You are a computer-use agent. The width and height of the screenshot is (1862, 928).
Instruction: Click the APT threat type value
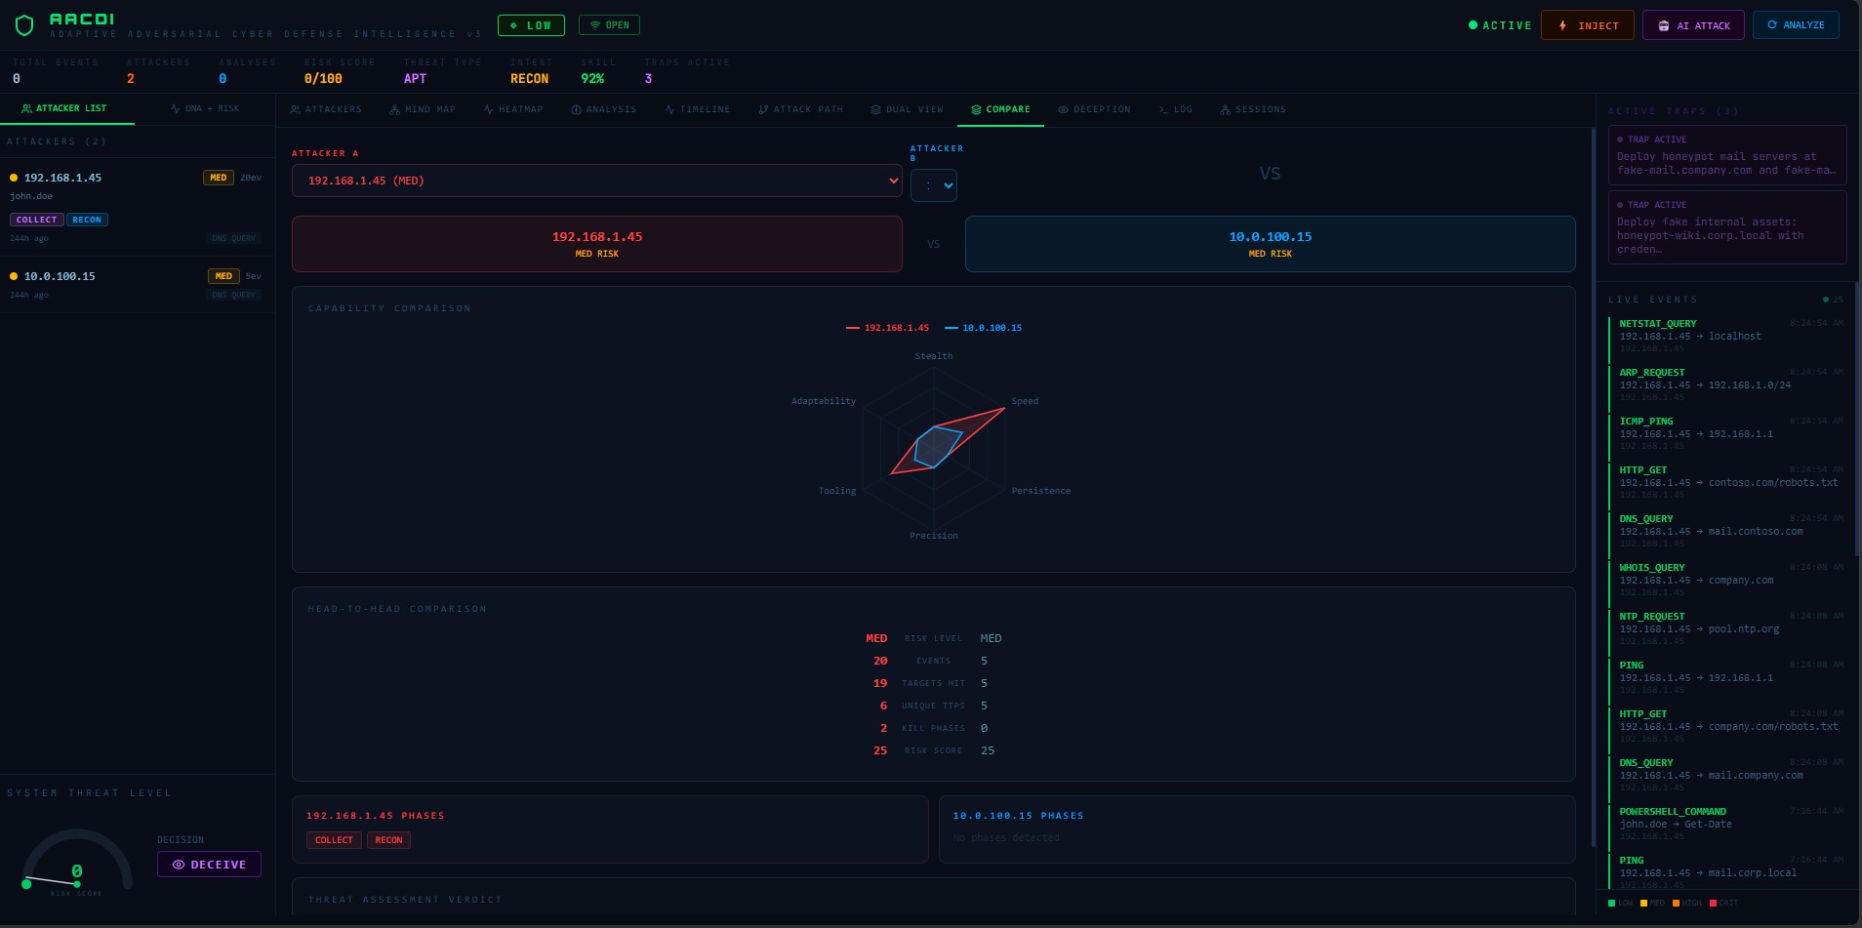coord(415,79)
